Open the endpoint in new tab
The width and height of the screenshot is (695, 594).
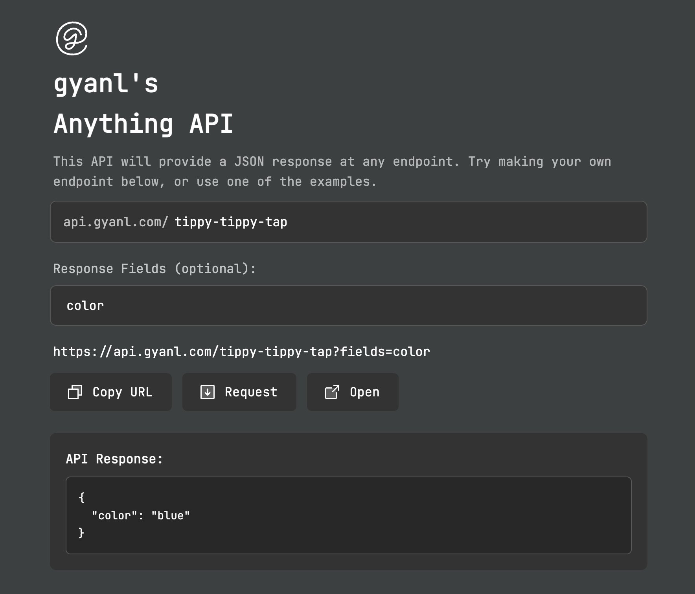click(353, 392)
